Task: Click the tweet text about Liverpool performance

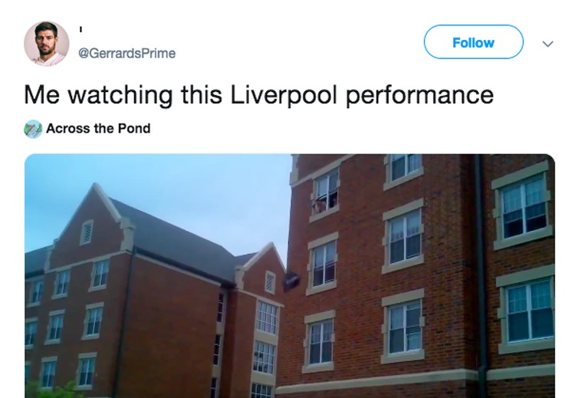Action: pyautogui.click(x=258, y=94)
